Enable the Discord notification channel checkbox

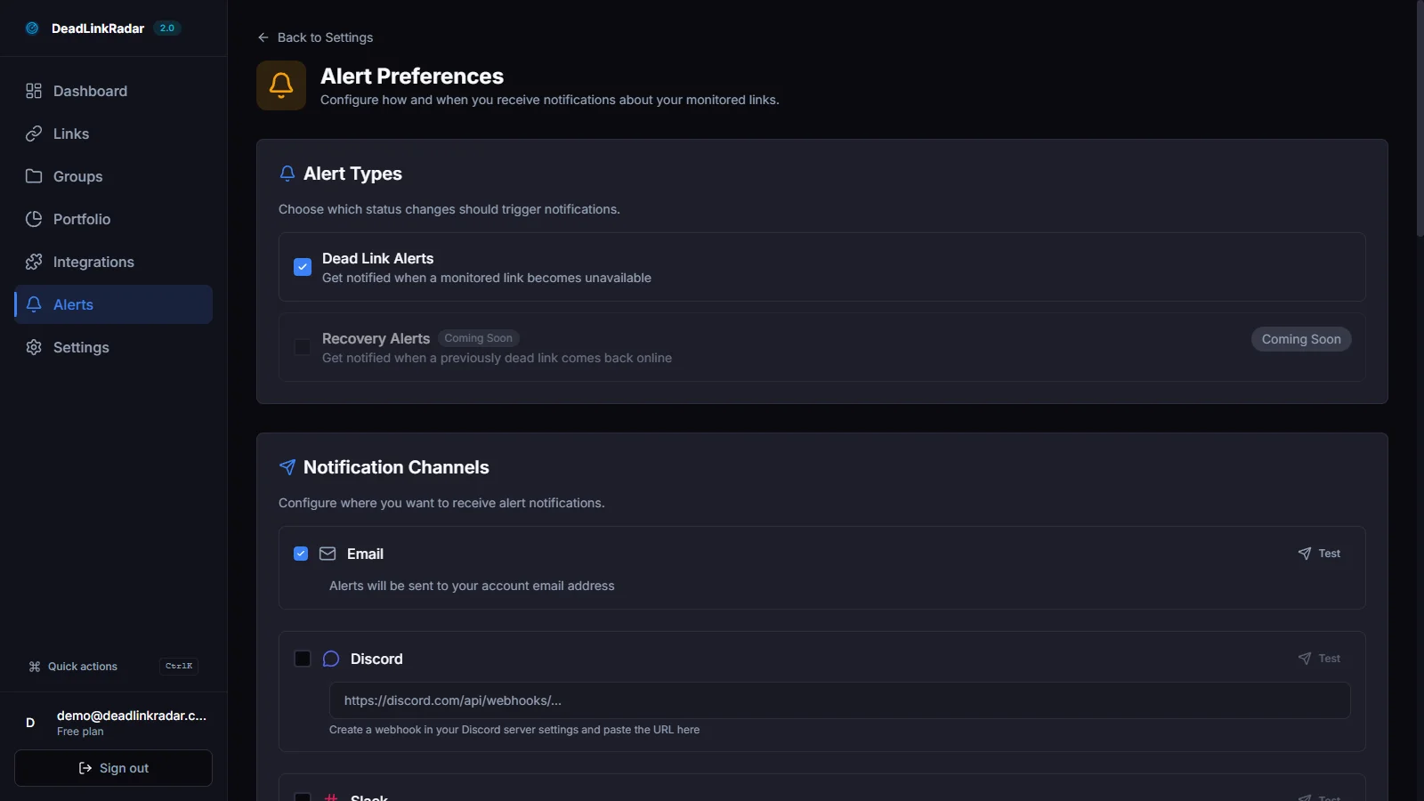pos(303,659)
